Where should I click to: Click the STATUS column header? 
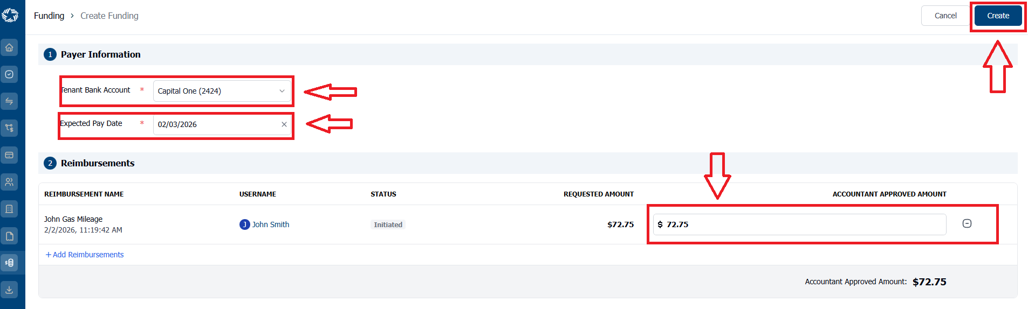tap(383, 194)
